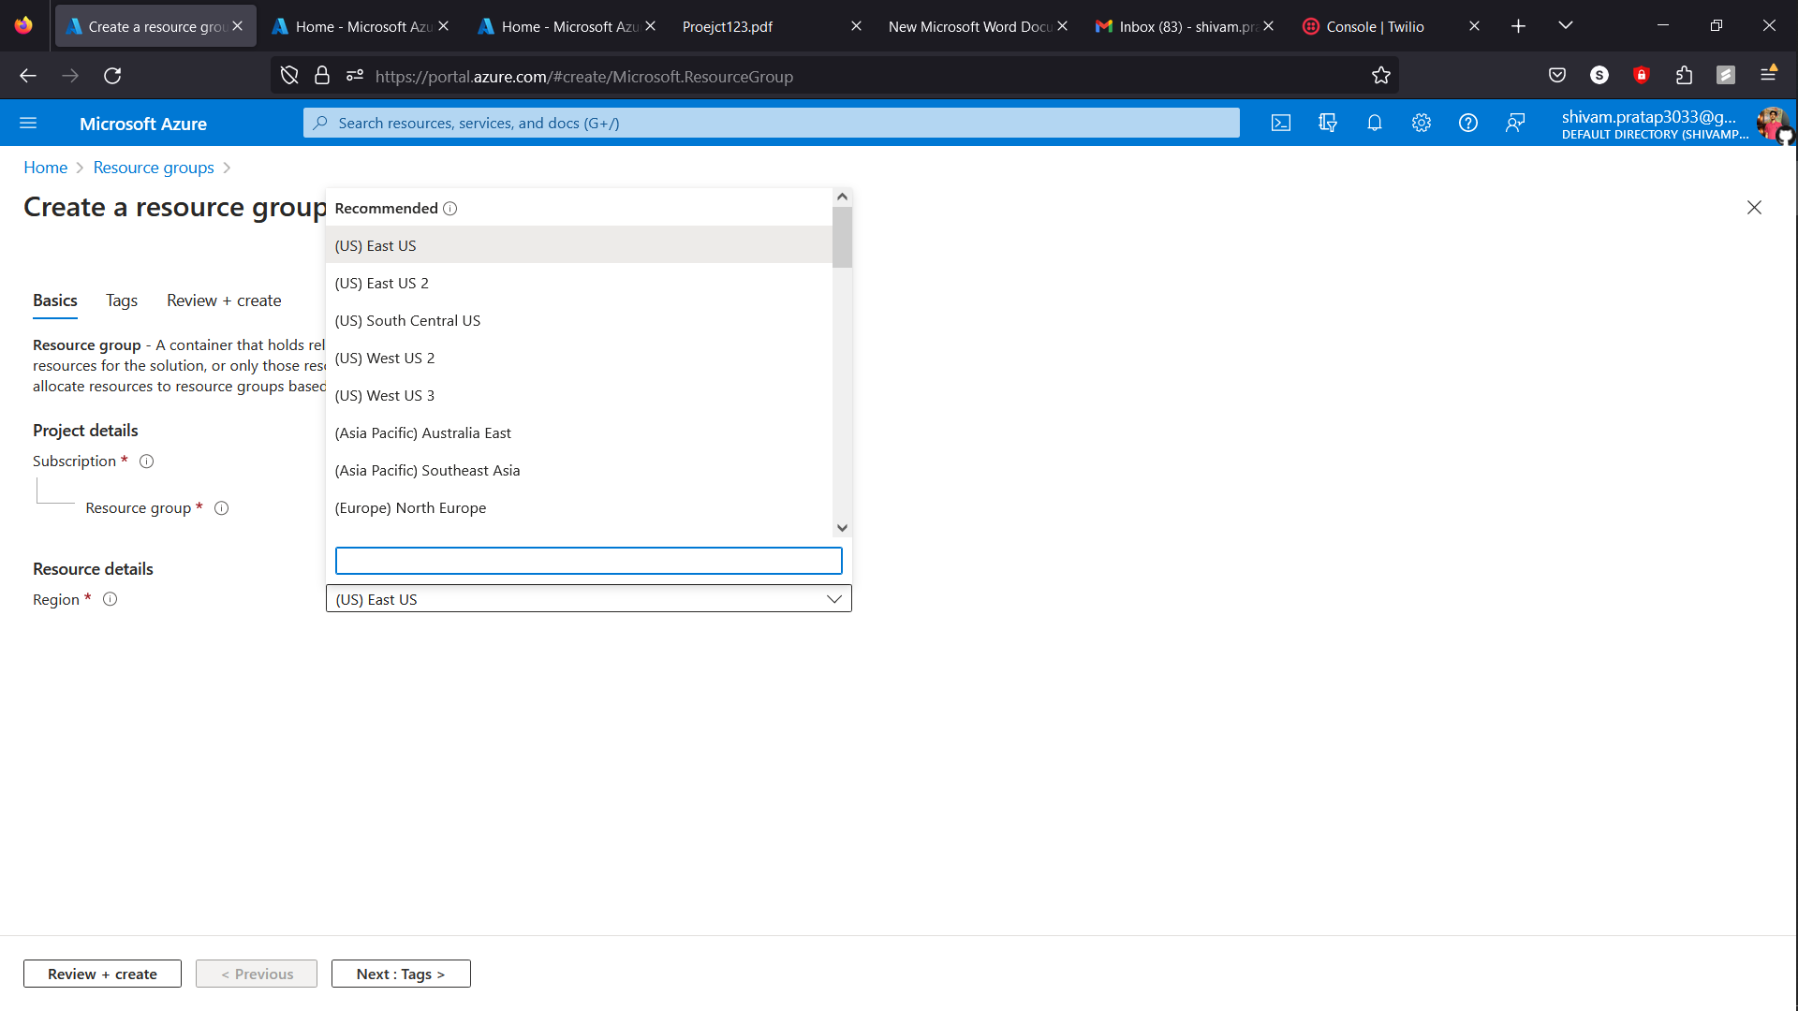Open Firefox's list-all-tabs chevron
Screen dimensions: 1798x1011
click(1565, 25)
